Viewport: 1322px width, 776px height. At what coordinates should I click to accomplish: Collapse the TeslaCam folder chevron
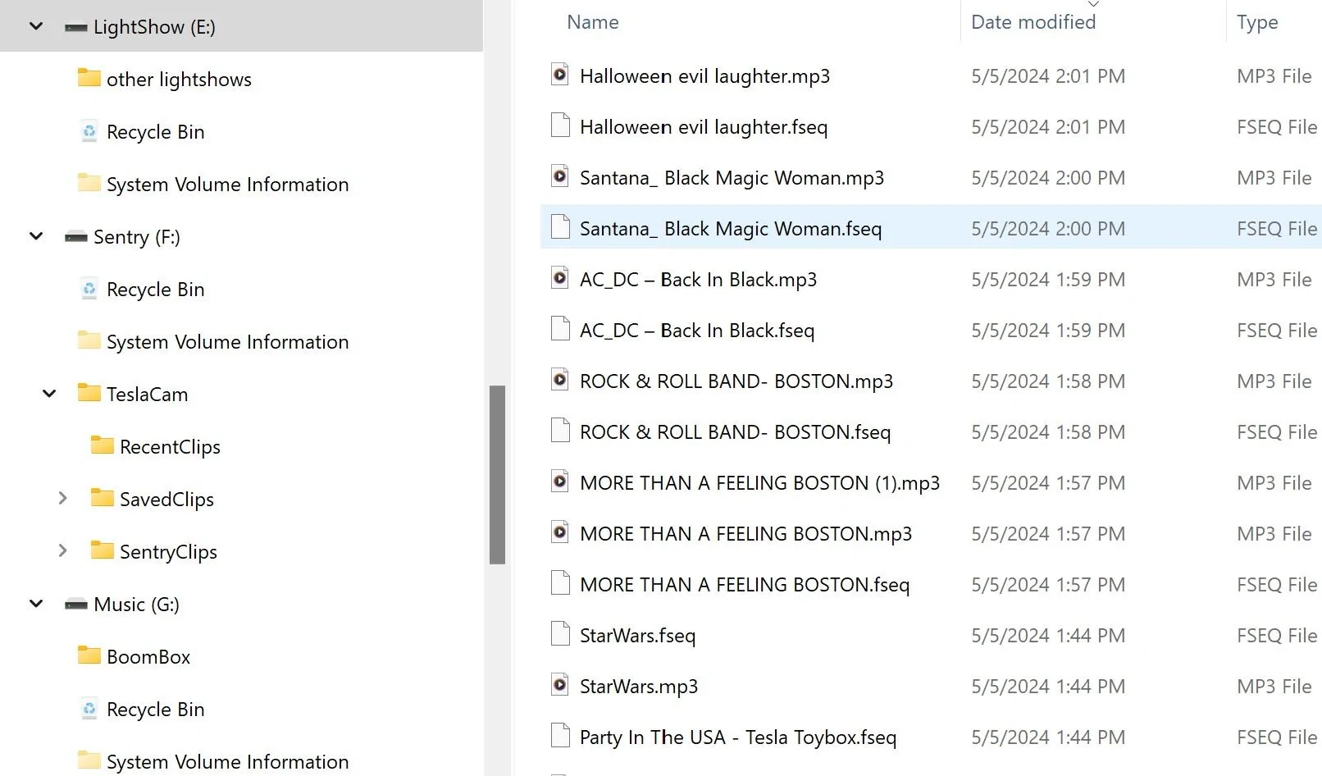click(49, 394)
